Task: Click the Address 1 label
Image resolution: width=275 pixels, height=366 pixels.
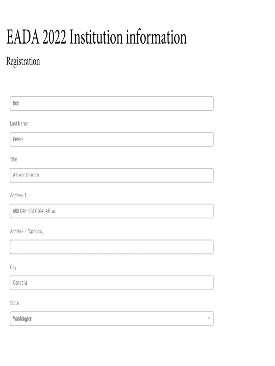Action: [18, 195]
